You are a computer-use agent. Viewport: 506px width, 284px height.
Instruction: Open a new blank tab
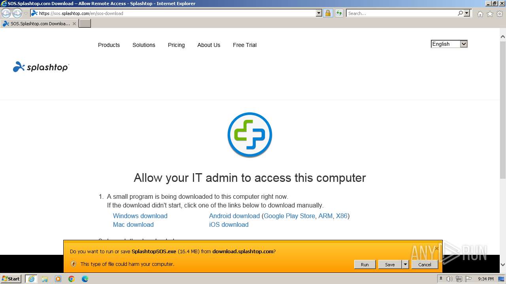(x=85, y=23)
